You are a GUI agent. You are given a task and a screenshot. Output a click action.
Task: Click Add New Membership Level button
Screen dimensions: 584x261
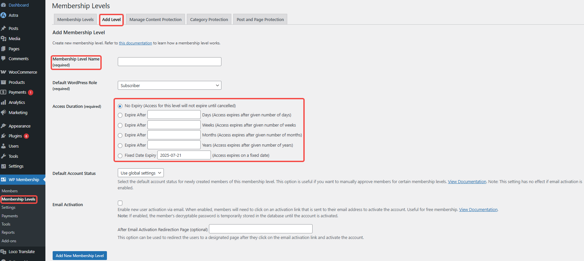point(80,255)
